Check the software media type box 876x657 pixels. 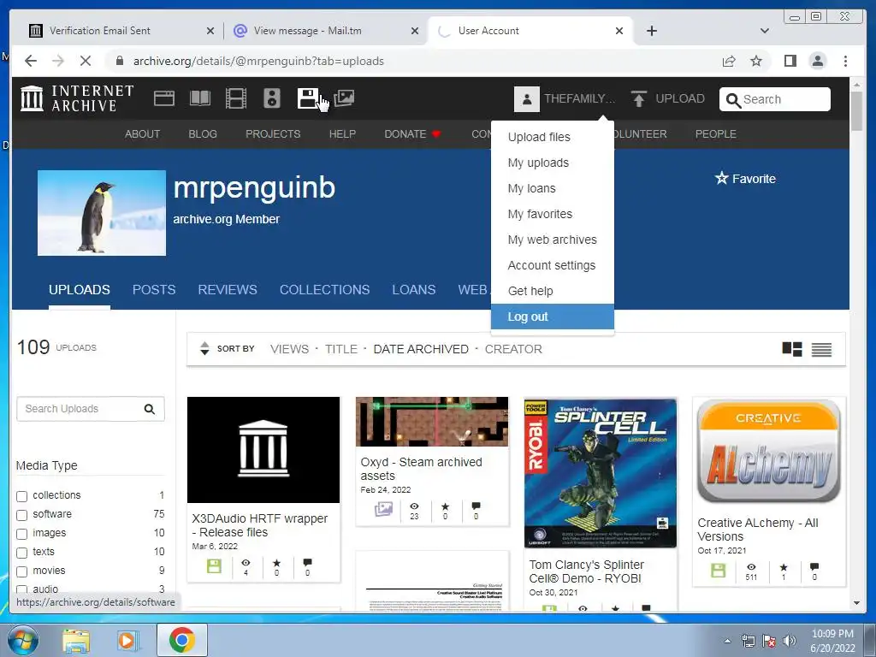pyautogui.click(x=21, y=515)
